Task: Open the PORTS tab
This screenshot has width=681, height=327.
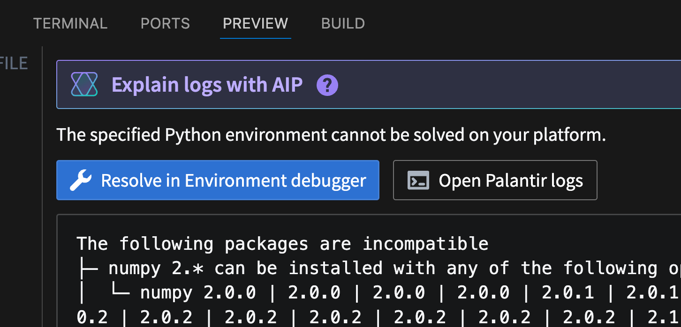Action: (165, 23)
